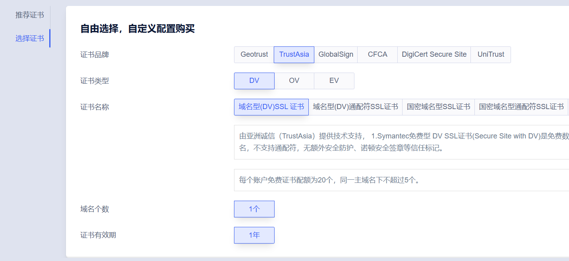The height and width of the screenshot is (261, 569).
Task: Select DV certificate type
Action: [x=254, y=81]
